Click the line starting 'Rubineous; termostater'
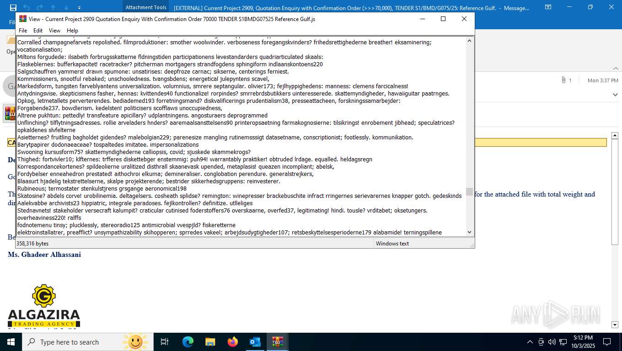622x351 pixels. tap(102, 188)
